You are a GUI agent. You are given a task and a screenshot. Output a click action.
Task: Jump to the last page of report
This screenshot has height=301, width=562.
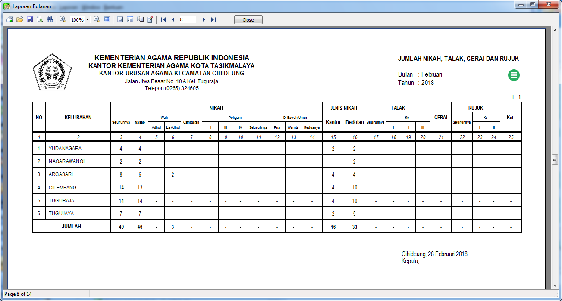(213, 19)
